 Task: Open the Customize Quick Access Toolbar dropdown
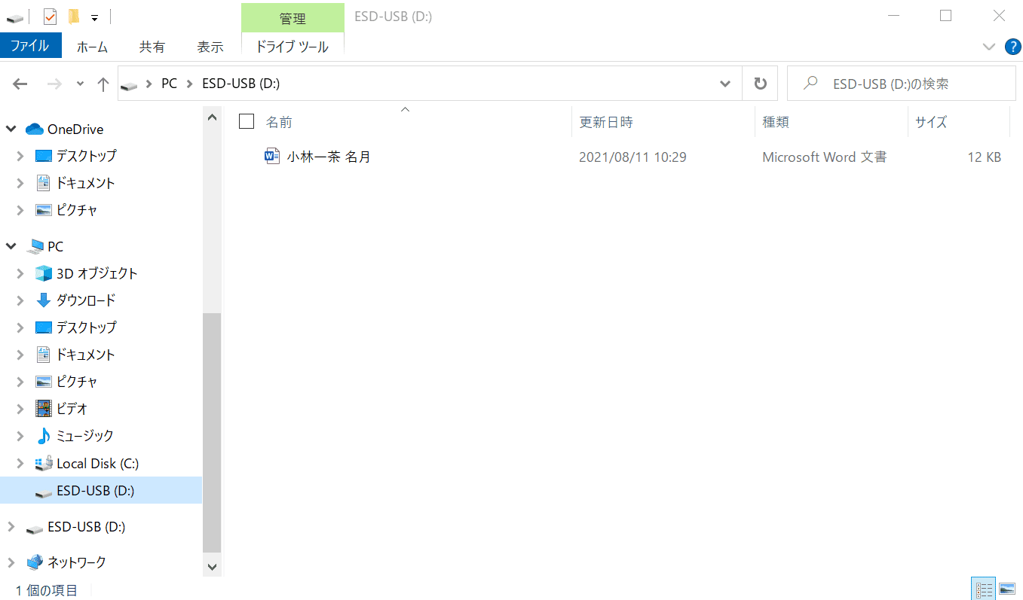[x=94, y=17]
